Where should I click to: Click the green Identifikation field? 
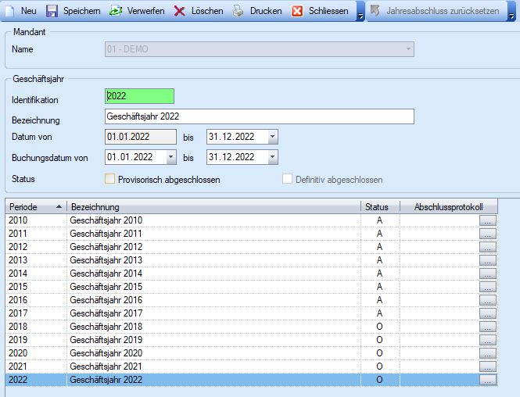pyautogui.click(x=139, y=96)
